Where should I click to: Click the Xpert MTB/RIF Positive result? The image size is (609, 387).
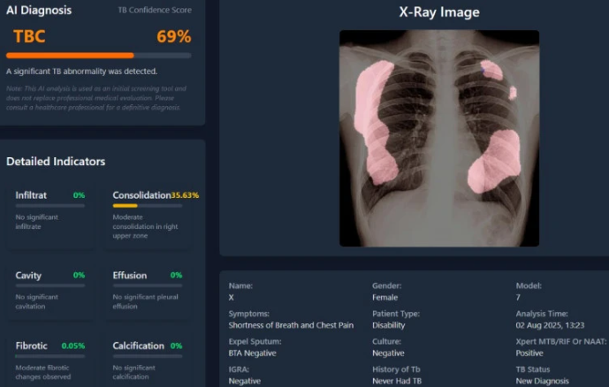(x=530, y=353)
